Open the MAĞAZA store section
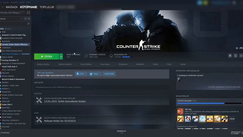The height and width of the screenshot is (137, 243). click(x=12, y=7)
